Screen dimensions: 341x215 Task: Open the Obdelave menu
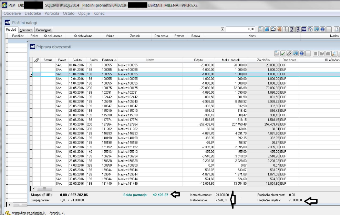pyautogui.click(x=12, y=13)
